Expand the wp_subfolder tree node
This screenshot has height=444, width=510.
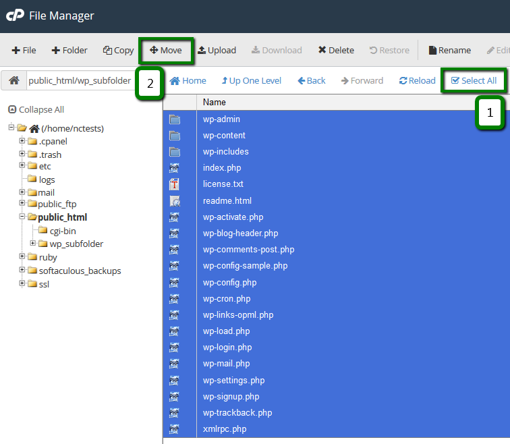[34, 244]
